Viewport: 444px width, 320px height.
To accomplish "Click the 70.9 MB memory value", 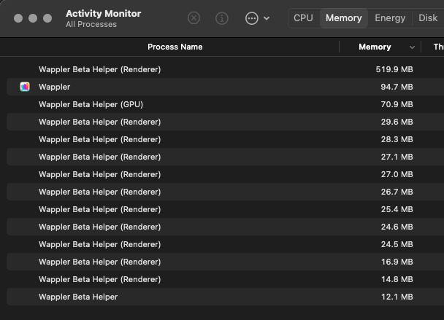I will tap(397, 104).
